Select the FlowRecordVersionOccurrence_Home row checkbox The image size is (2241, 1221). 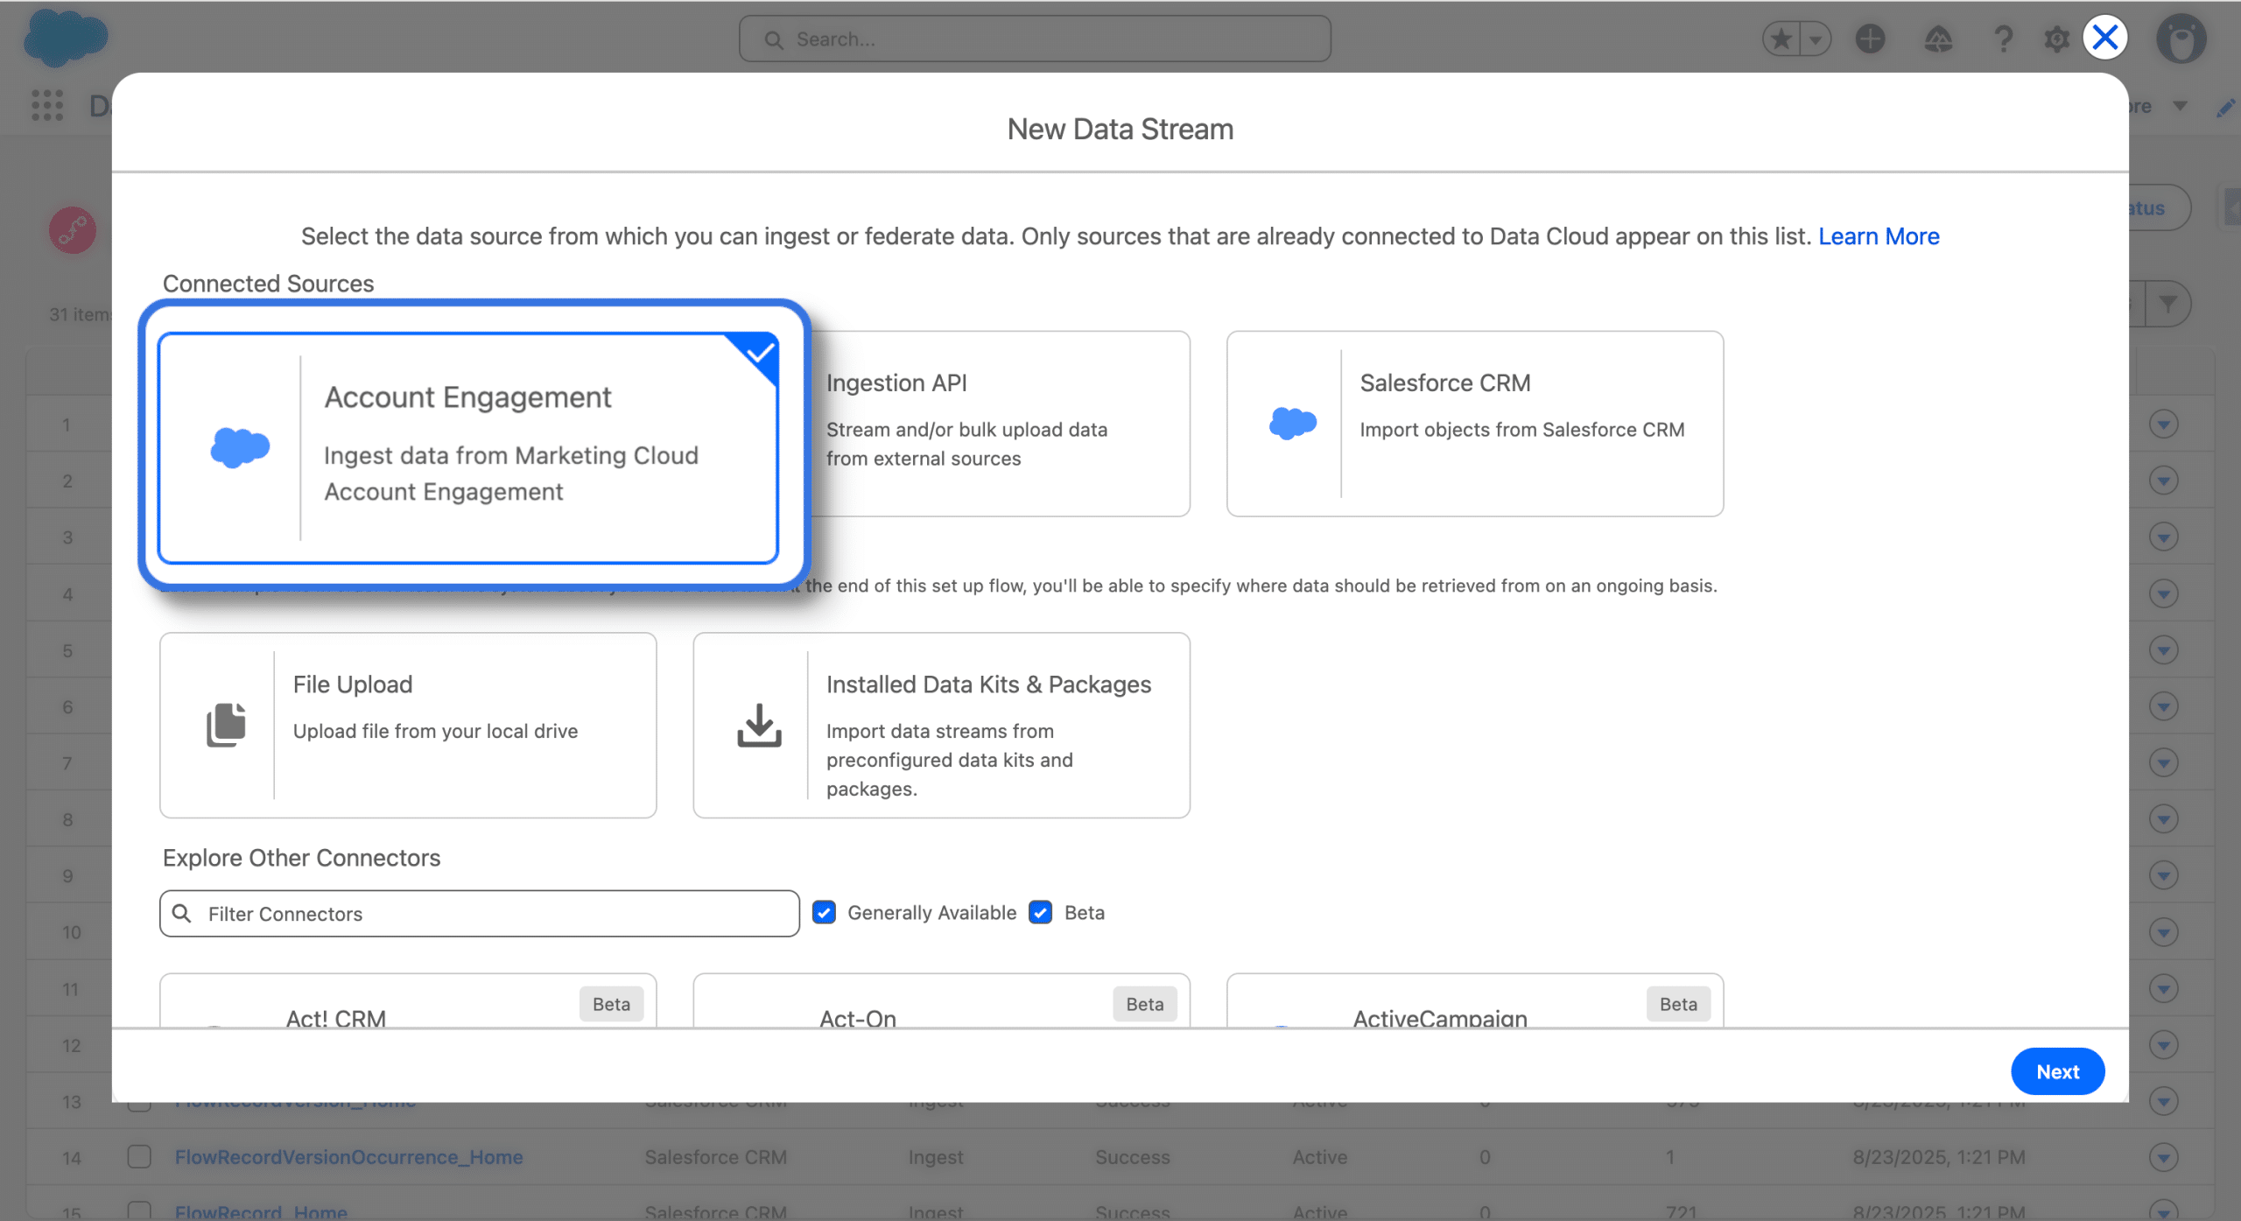click(139, 1156)
